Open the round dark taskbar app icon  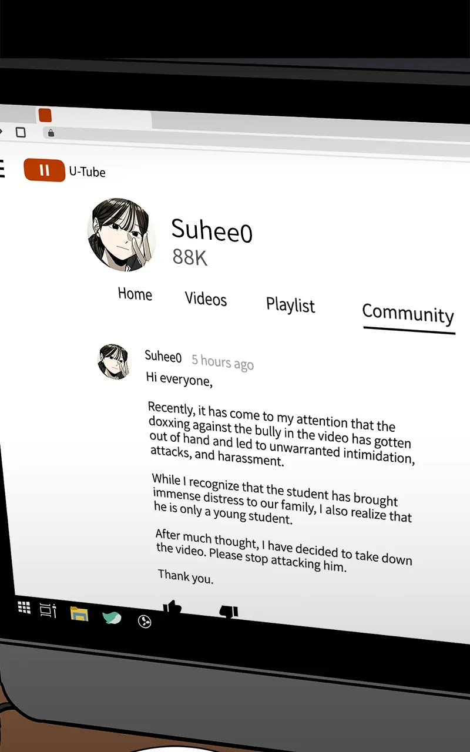[x=145, y=621]
